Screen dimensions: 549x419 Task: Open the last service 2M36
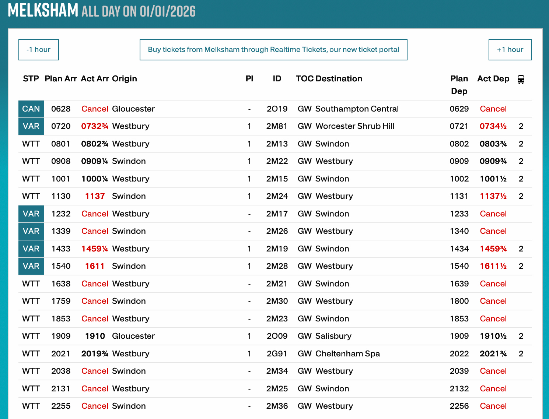pyautogui.click(x=277, y=406)
